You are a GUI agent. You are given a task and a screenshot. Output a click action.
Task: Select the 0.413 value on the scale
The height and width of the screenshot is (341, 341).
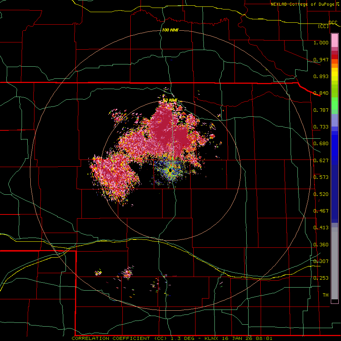click(x=321, y=228)
